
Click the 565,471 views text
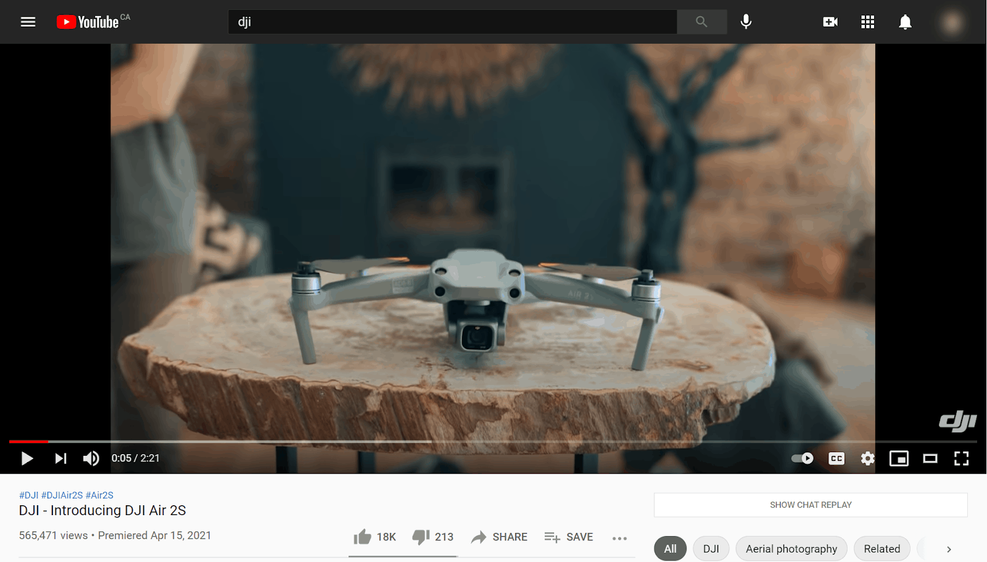pos(54,535)
